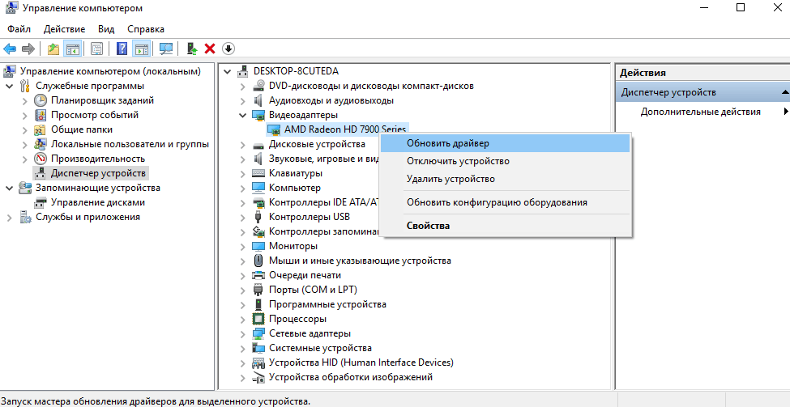This screenshot has height=407, width=790.
Task: Collapse the Запоминающие устройства node
Action: click(x=10, y=189)
